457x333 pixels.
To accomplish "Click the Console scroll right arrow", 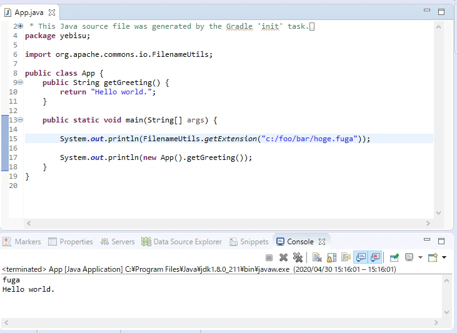I will click(x=436, y=323).
